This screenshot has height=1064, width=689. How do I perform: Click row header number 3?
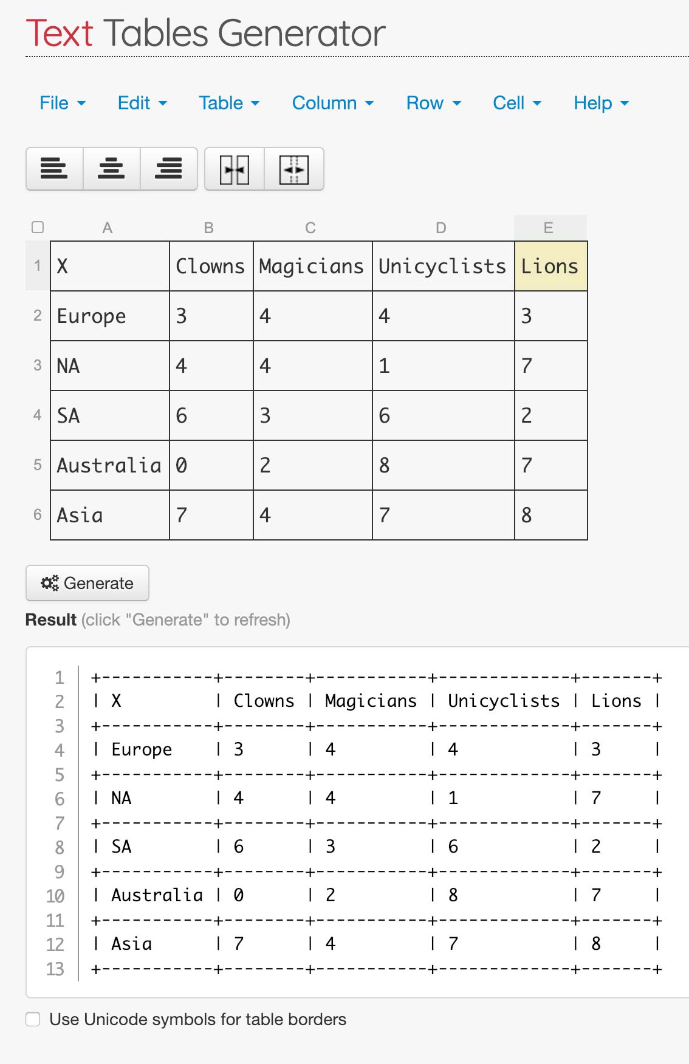(38, 366)
